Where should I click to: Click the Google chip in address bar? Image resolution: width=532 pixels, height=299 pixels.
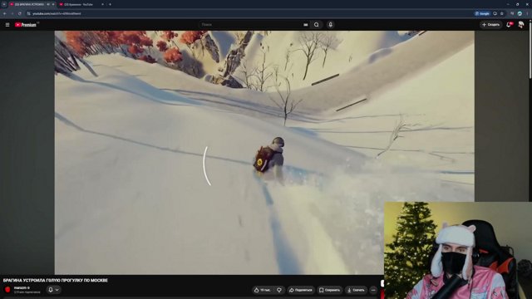482,13
